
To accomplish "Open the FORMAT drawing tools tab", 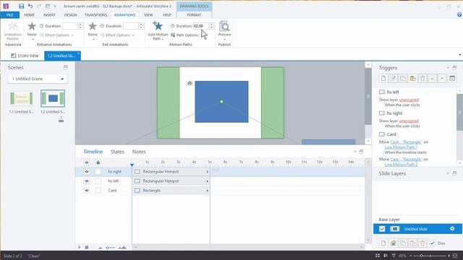I will point(194,14).
